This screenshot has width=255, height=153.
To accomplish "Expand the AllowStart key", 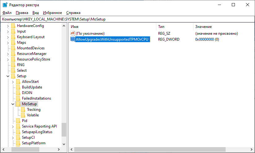I will coord(13,82).
